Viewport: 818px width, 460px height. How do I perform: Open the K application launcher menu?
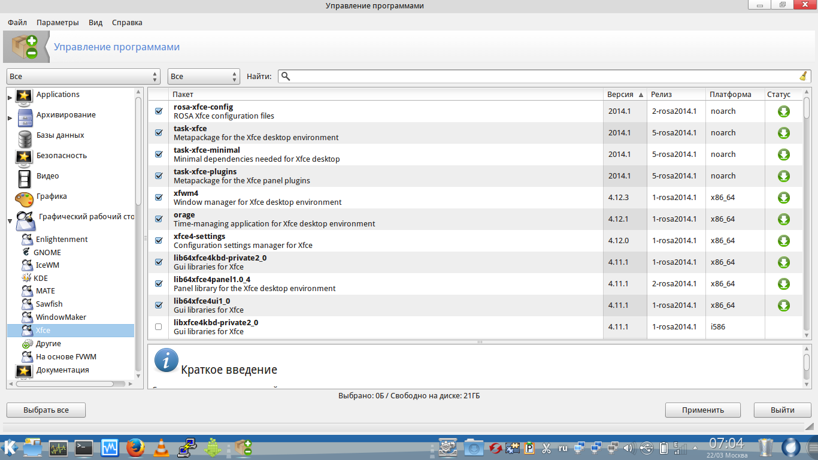click(10, 447)
